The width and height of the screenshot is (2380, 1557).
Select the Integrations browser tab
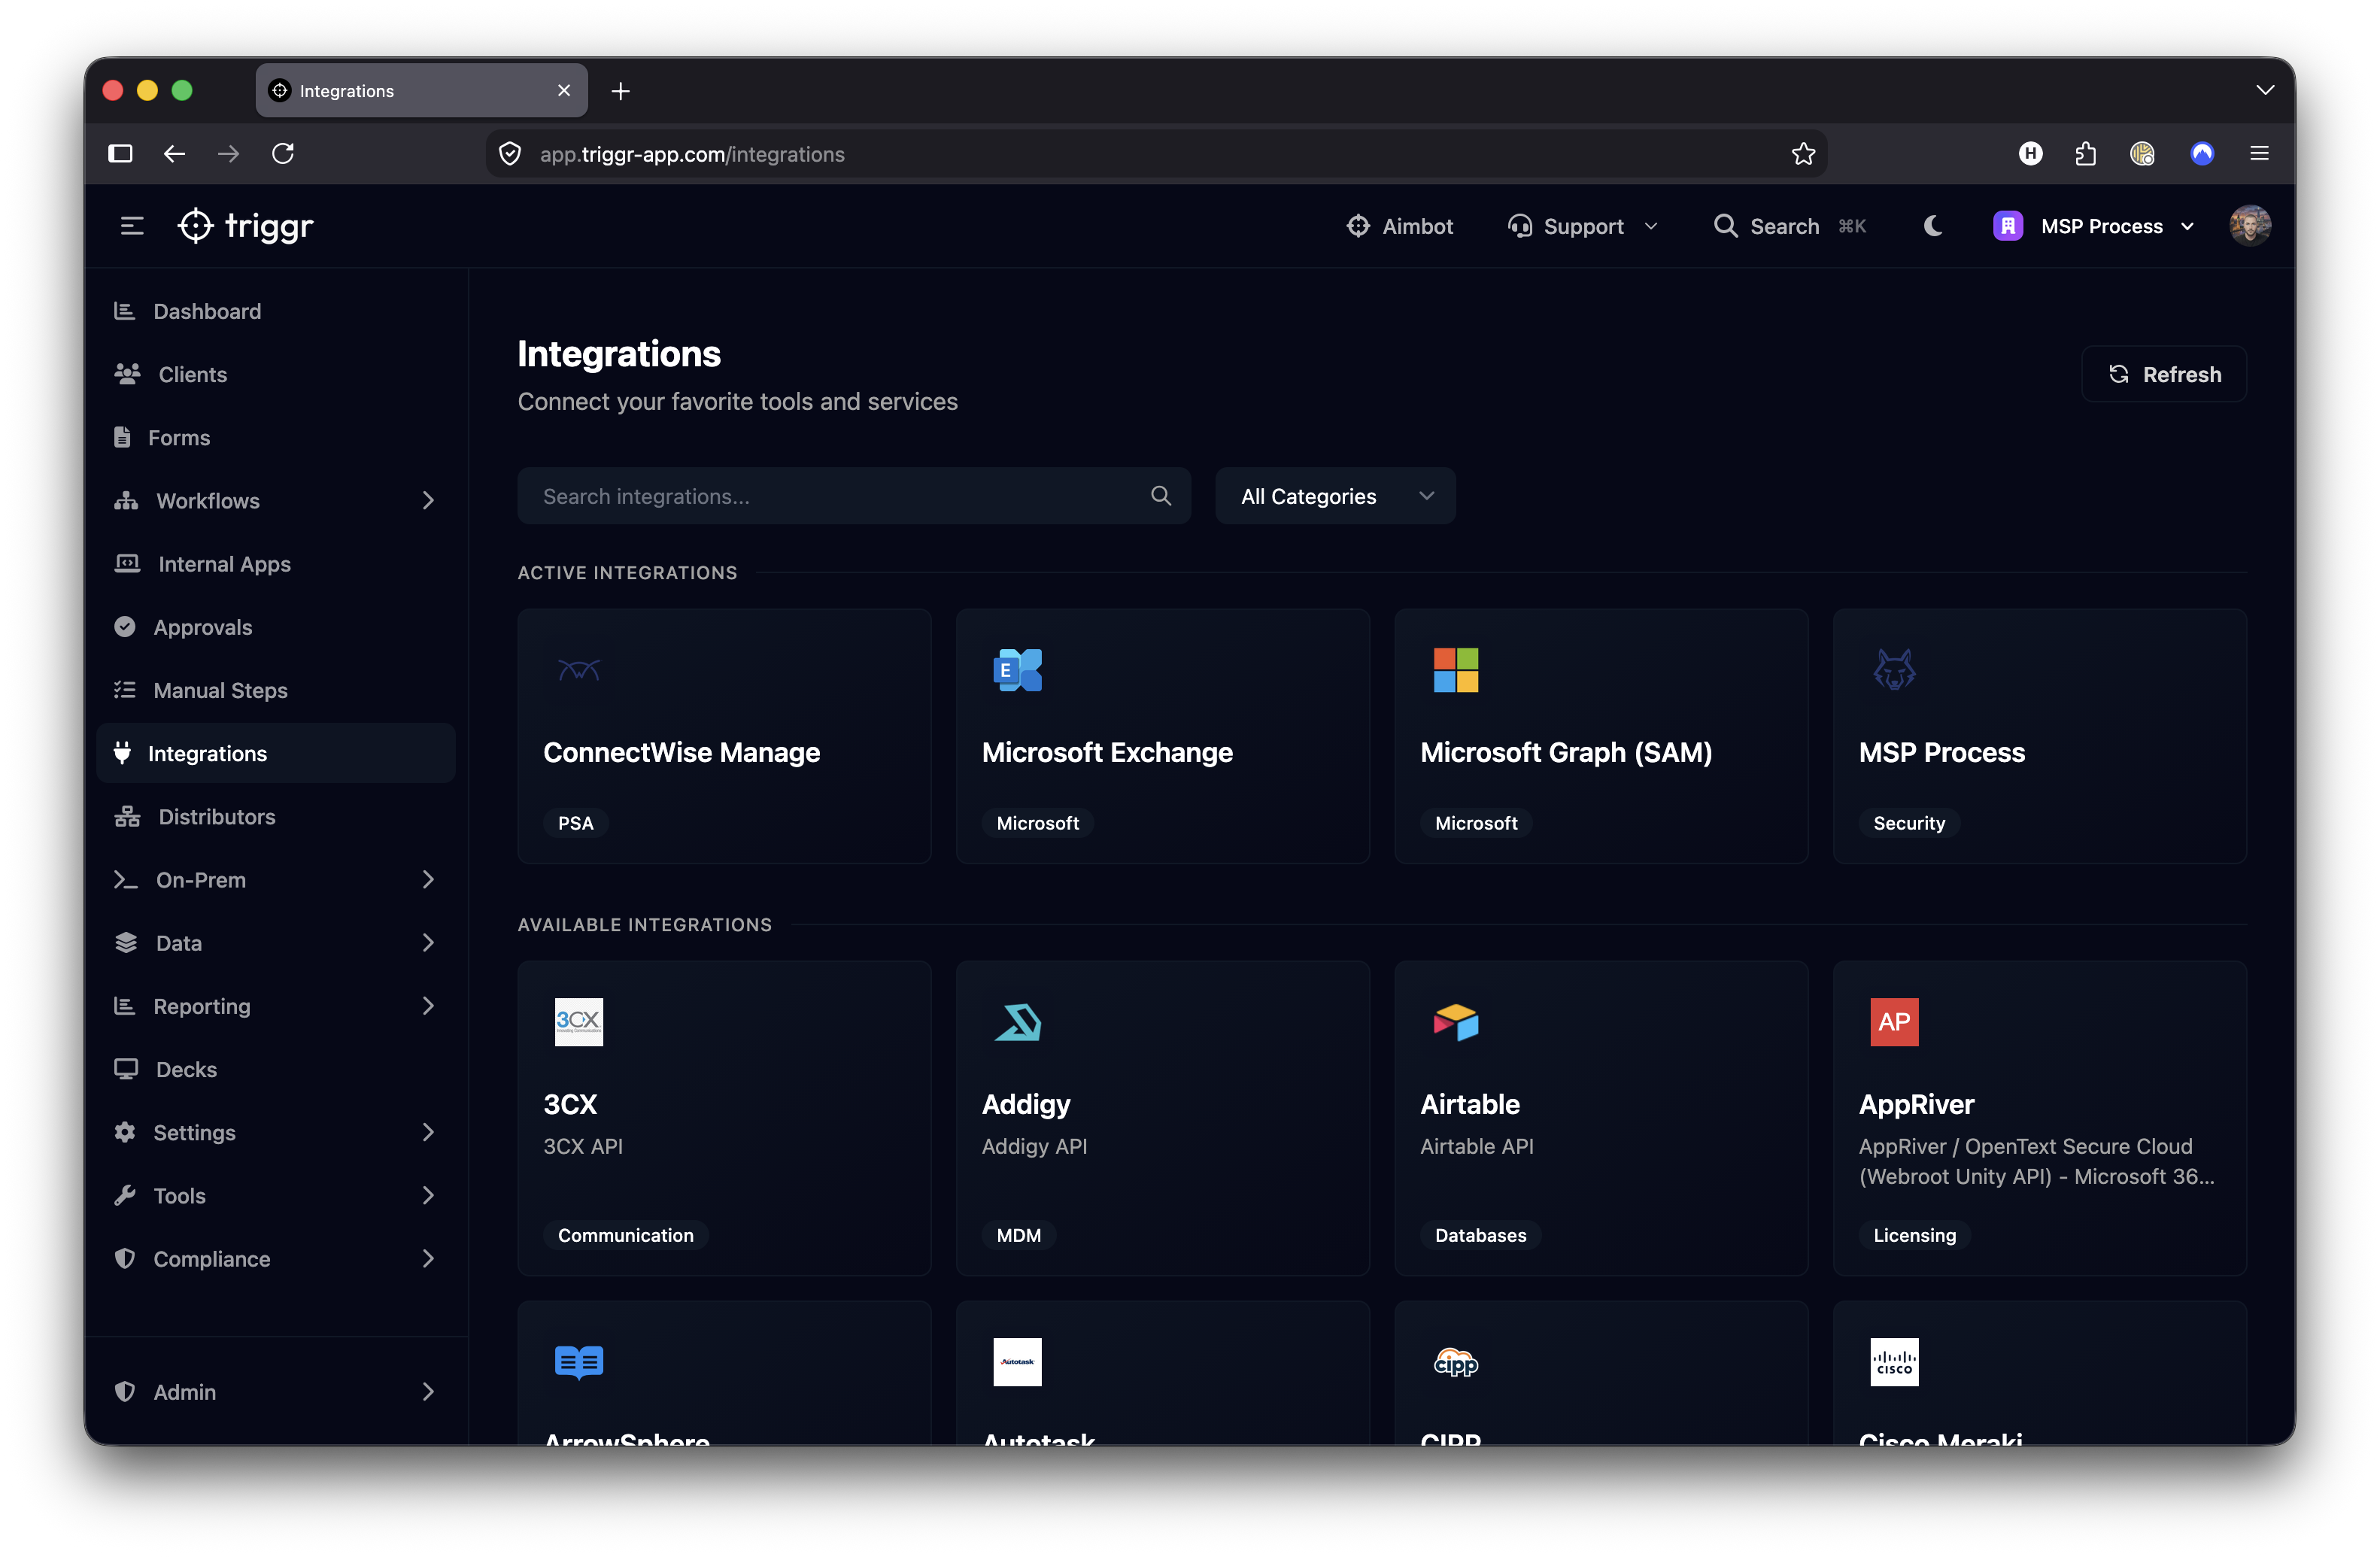pos(421,91)
